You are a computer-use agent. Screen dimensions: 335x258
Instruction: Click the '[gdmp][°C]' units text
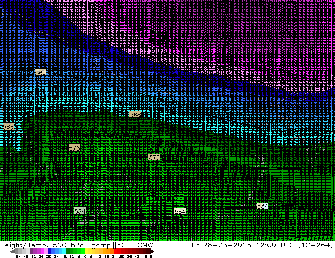108,245
